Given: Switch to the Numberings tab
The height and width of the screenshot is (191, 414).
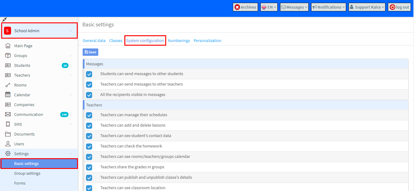Looking at the screenshot, I should tap(179, 40).
